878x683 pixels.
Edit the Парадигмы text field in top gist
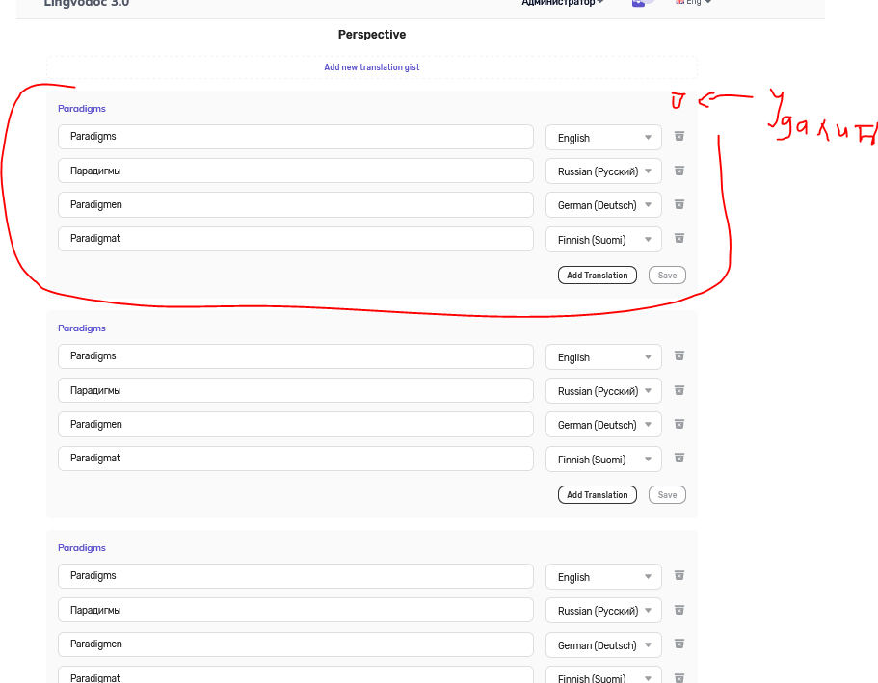tap(296, 171)
